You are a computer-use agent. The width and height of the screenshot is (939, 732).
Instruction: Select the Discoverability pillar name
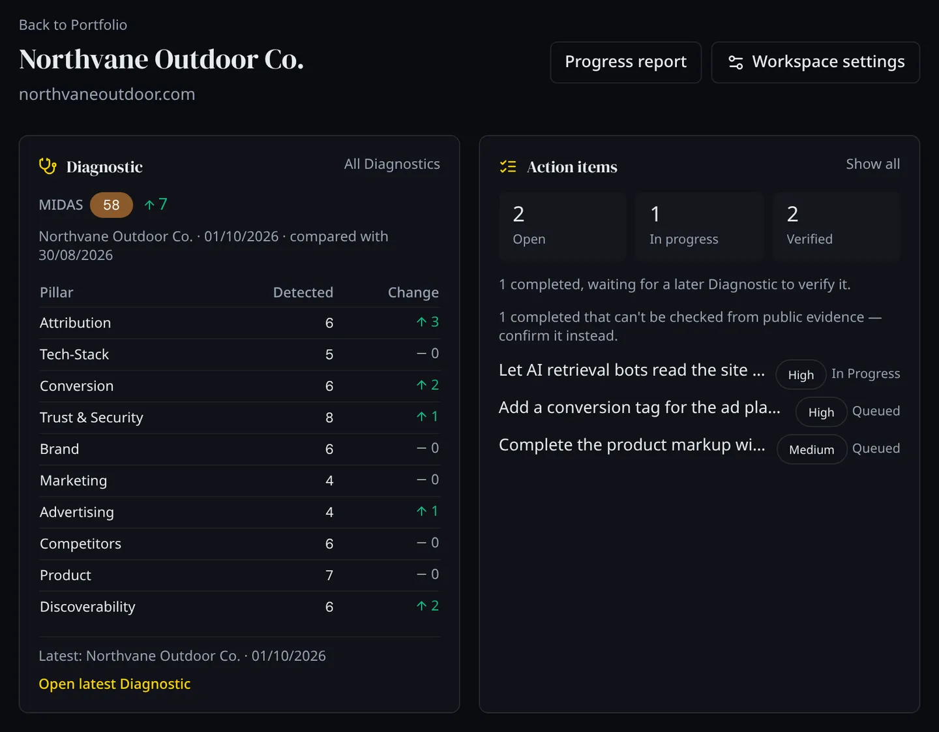[87, 607]
